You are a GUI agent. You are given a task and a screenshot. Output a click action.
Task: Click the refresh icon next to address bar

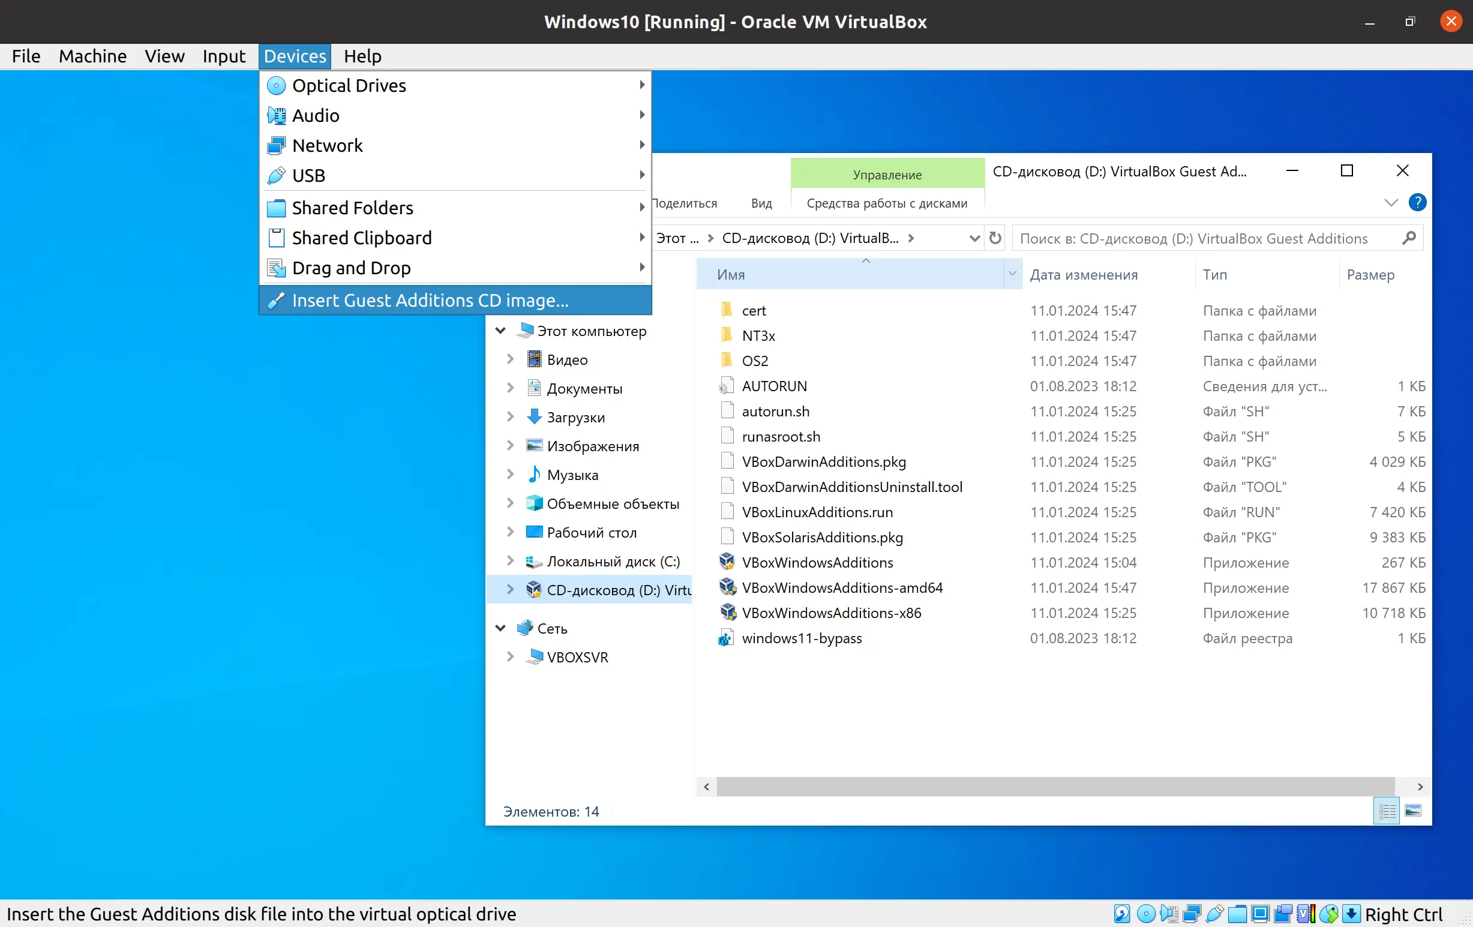click(x=995, y=238)
